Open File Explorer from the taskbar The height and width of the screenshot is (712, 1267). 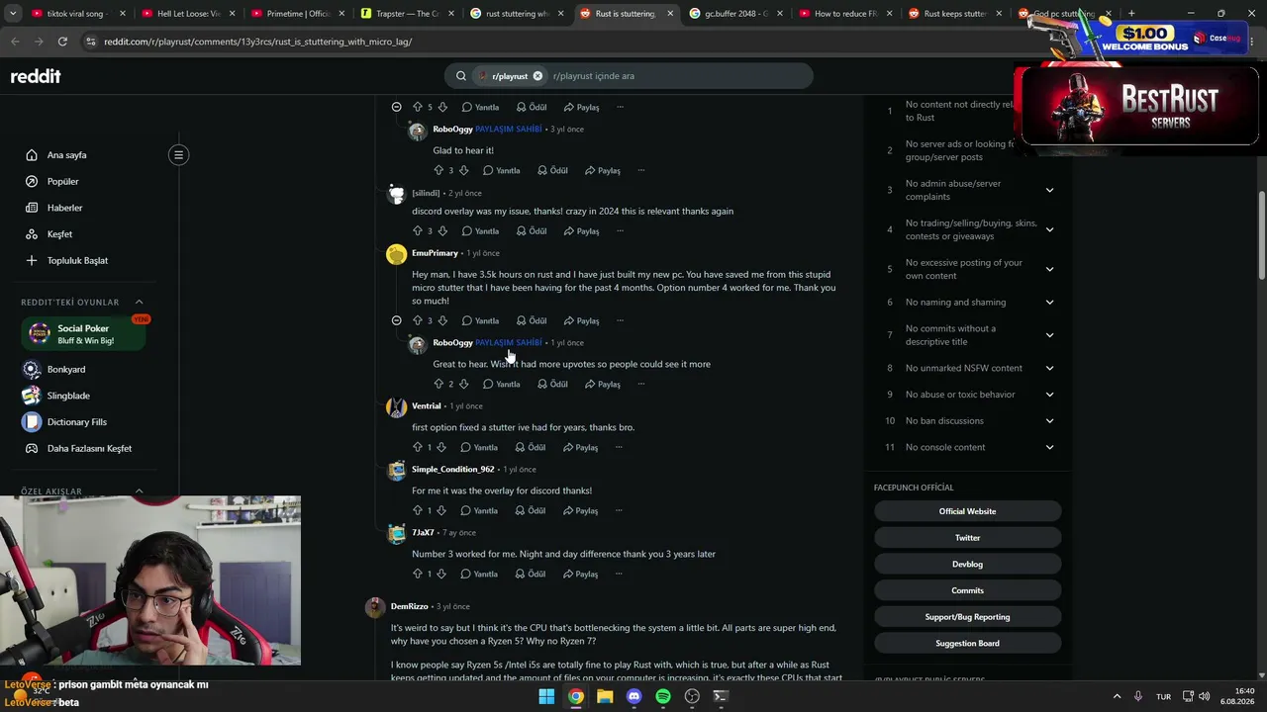click(605, 696)
